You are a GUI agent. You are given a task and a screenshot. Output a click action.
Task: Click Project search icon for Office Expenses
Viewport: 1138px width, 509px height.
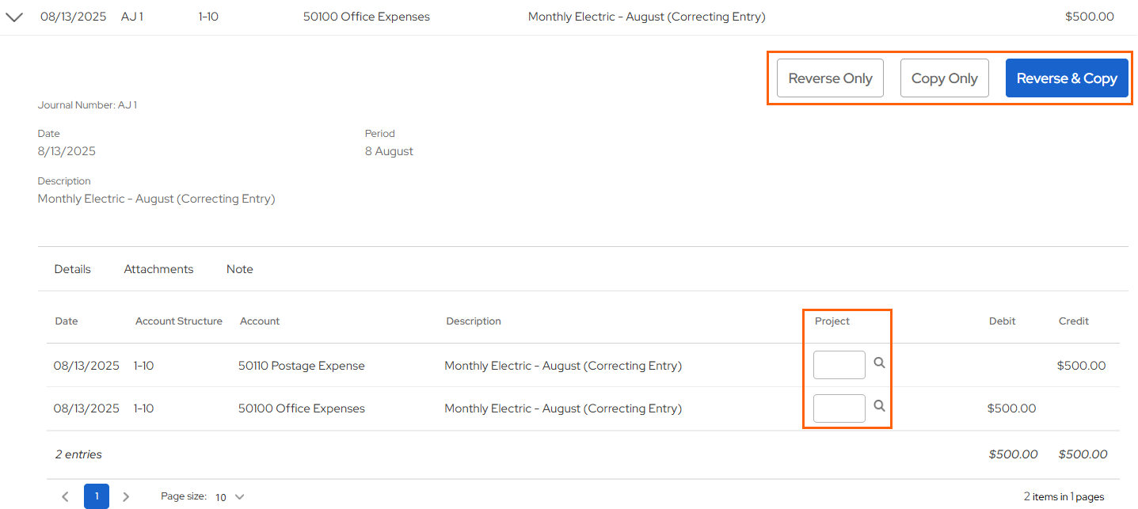[x=879, y=406]
